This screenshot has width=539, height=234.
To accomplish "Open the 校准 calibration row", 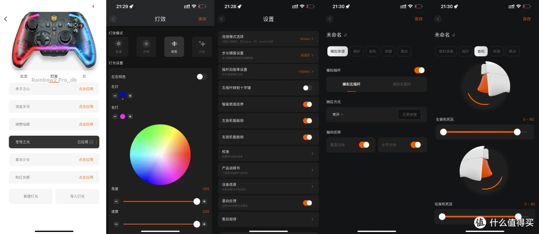I will [269, 154].
